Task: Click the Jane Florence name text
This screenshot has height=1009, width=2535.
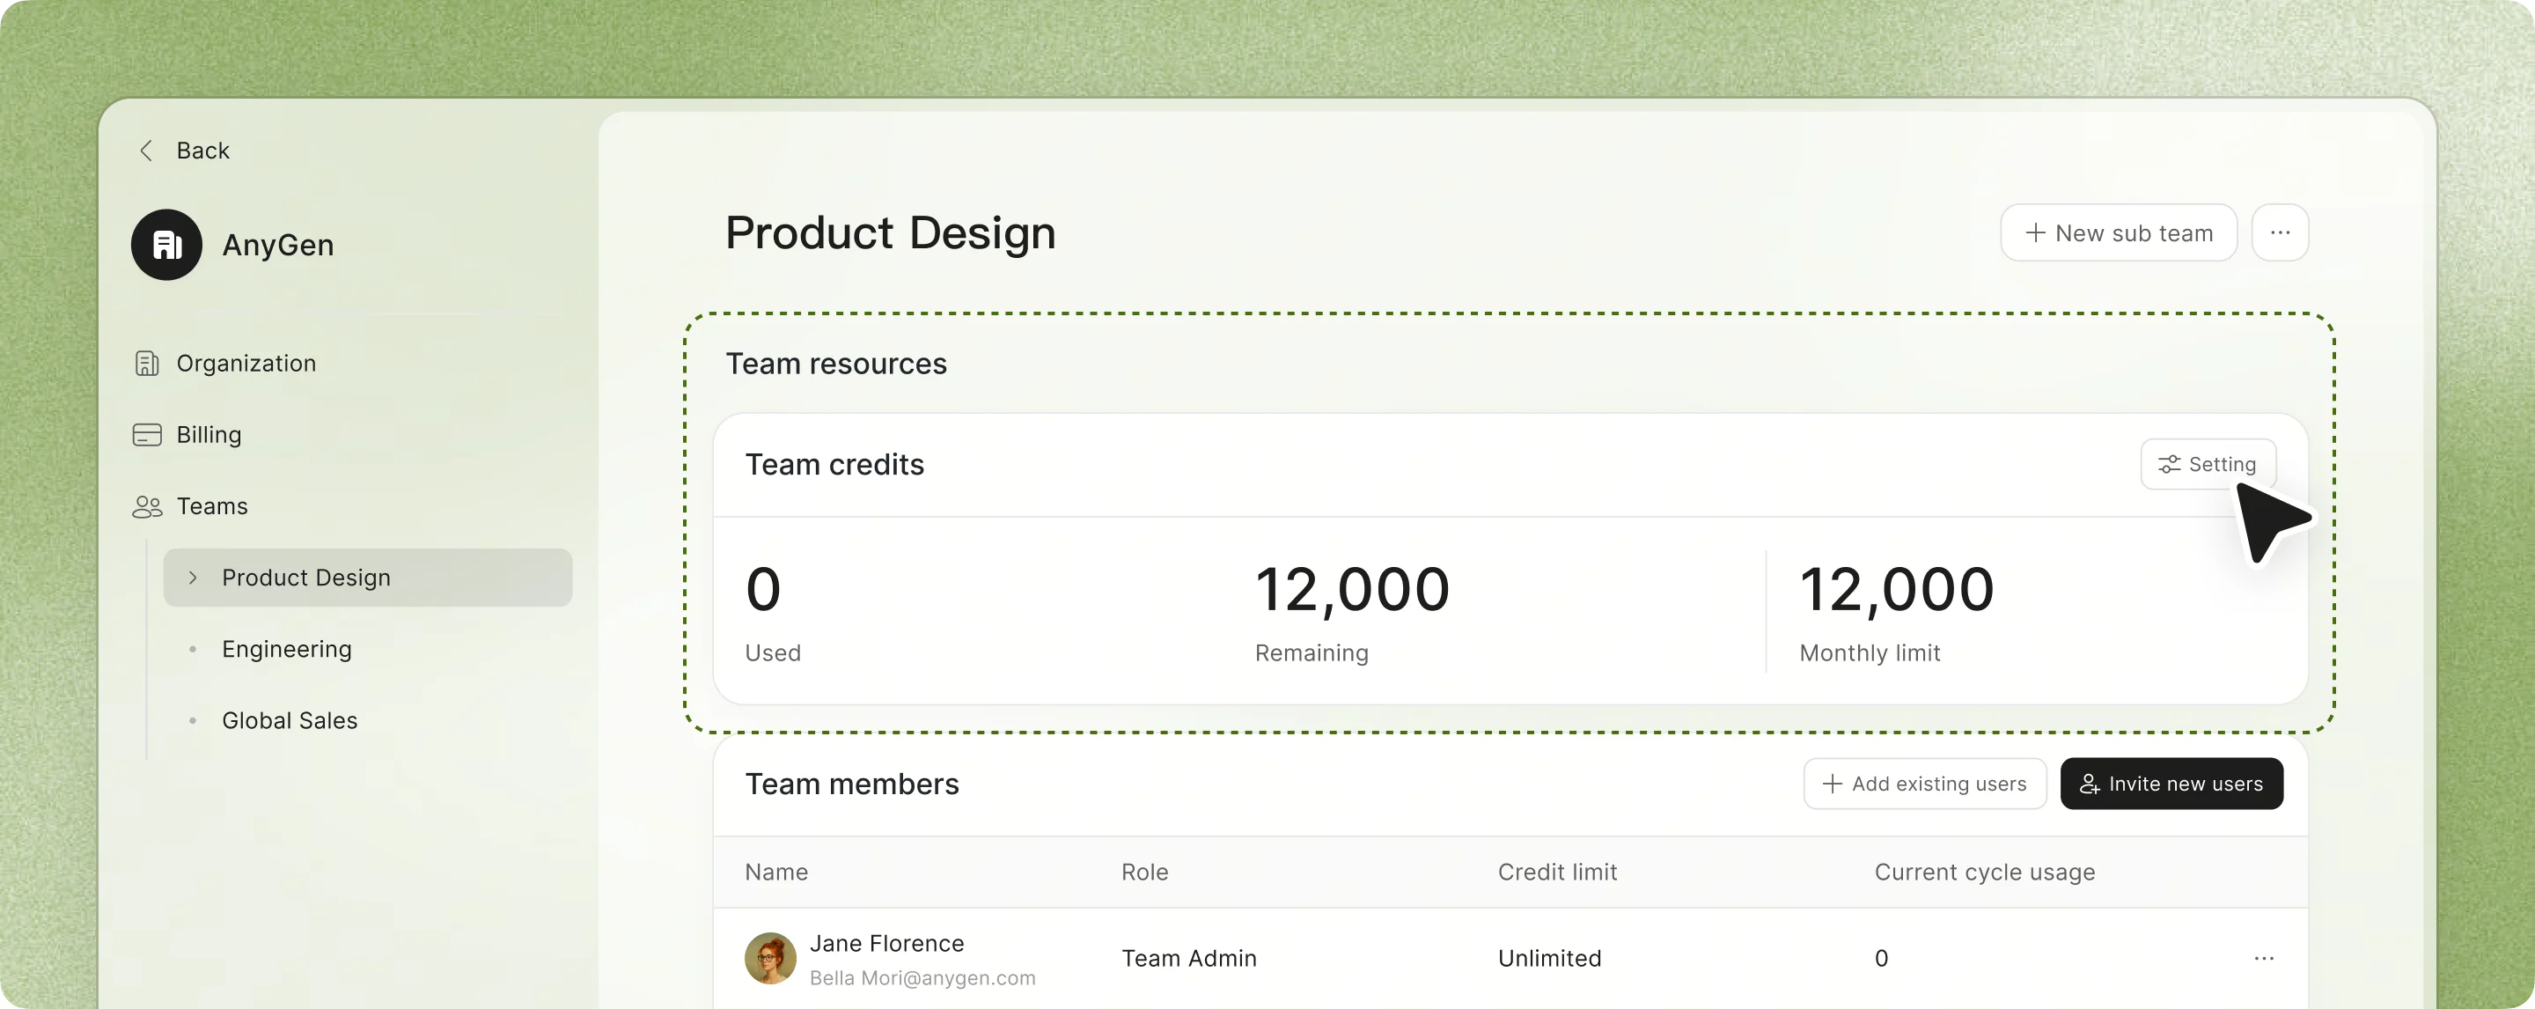Action: (885, 942)
